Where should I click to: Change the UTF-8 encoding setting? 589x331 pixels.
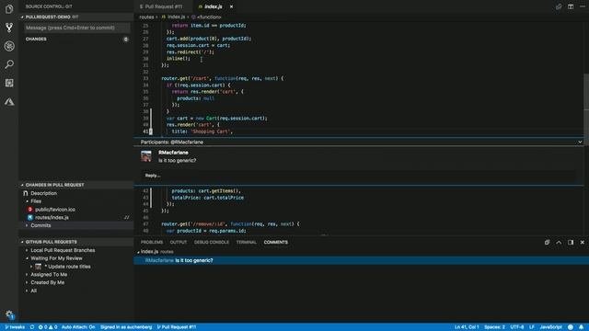point(517,327)
